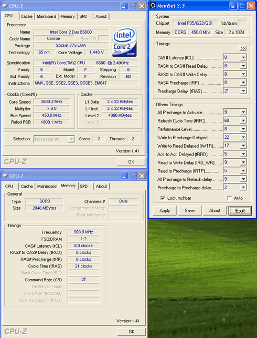Image resolution: width=257 pixels, height=338 pixels.
Task: Click the Core Voltage 1.448 V value
Action: pos(97,53)
